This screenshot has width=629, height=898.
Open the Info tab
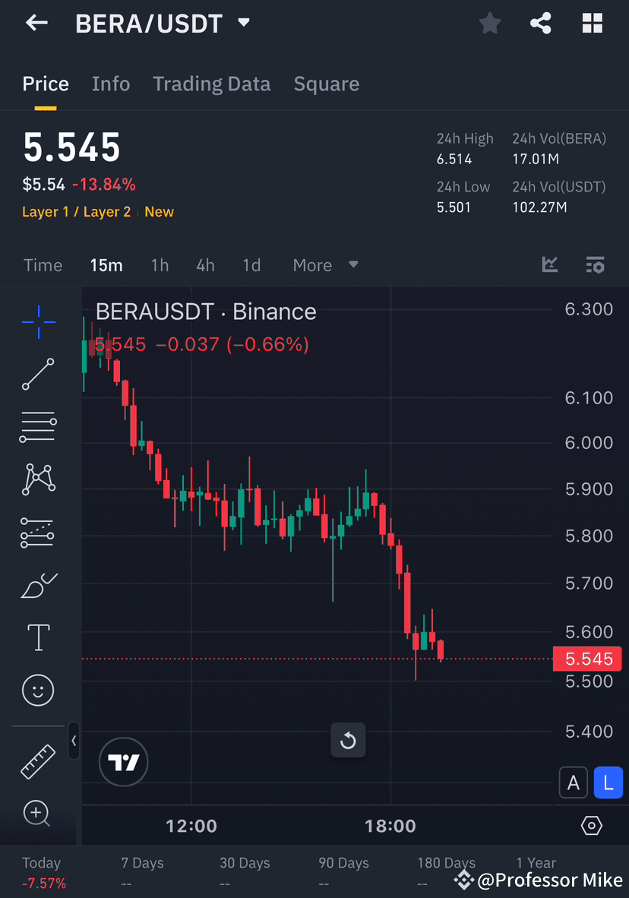(x=111, y=84)
